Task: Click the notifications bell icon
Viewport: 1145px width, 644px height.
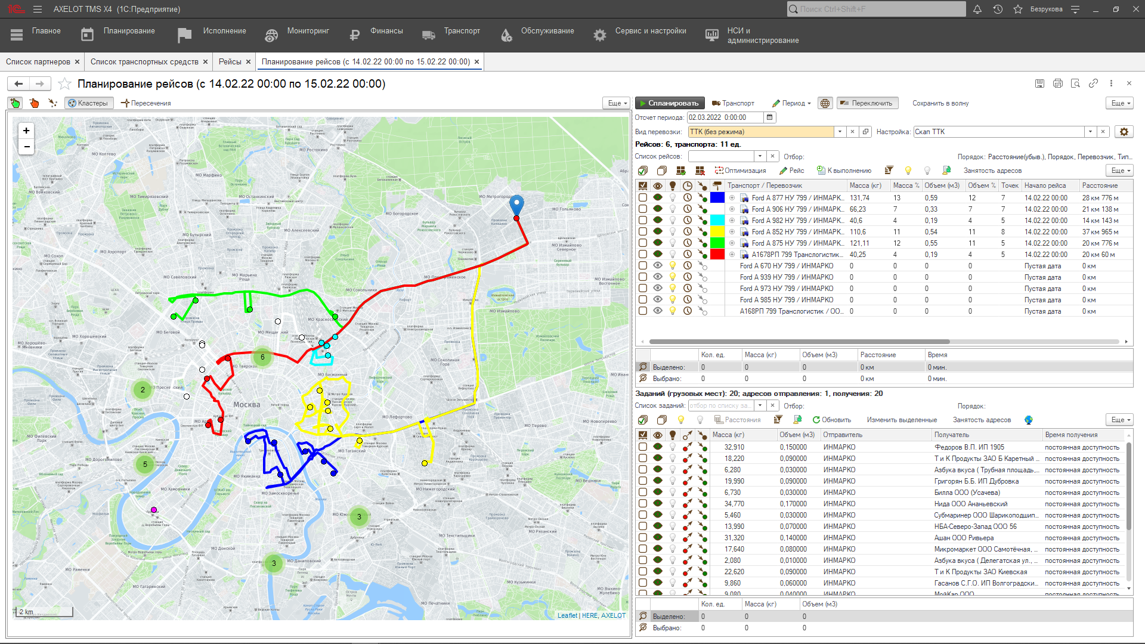Action: [x=977, y=9]
